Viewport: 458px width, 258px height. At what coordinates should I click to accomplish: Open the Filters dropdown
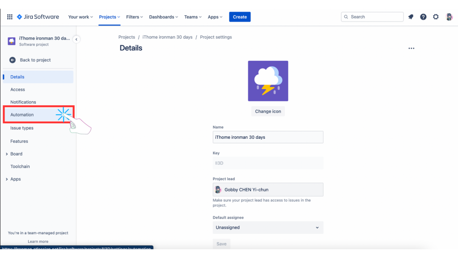tap(134, 17)
